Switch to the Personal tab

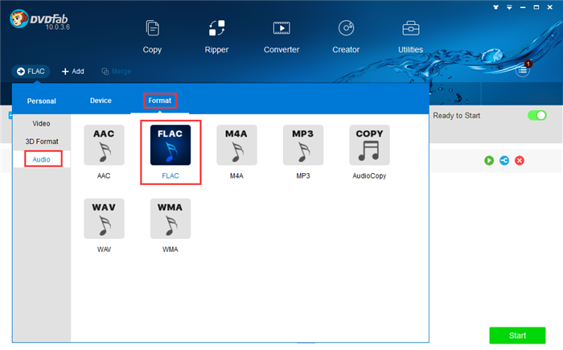[x=41, y=101]
